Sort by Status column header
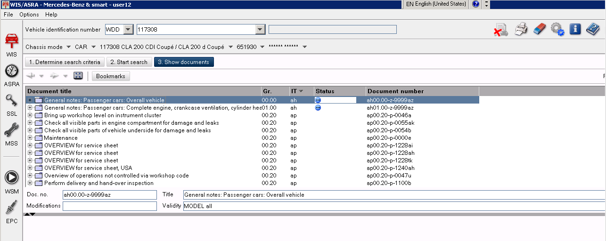This screenshot has width=606, height=241. coord(340,91)
